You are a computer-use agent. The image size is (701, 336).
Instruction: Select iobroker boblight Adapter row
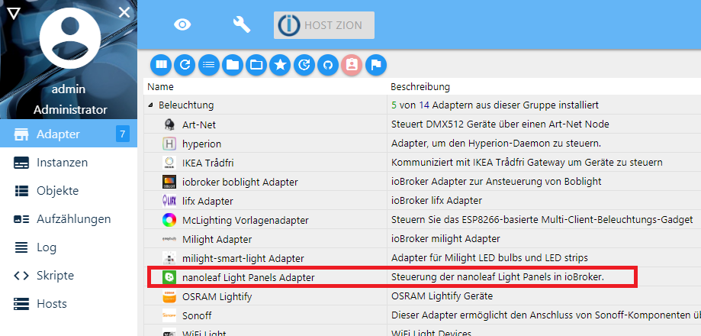point(422,182)
